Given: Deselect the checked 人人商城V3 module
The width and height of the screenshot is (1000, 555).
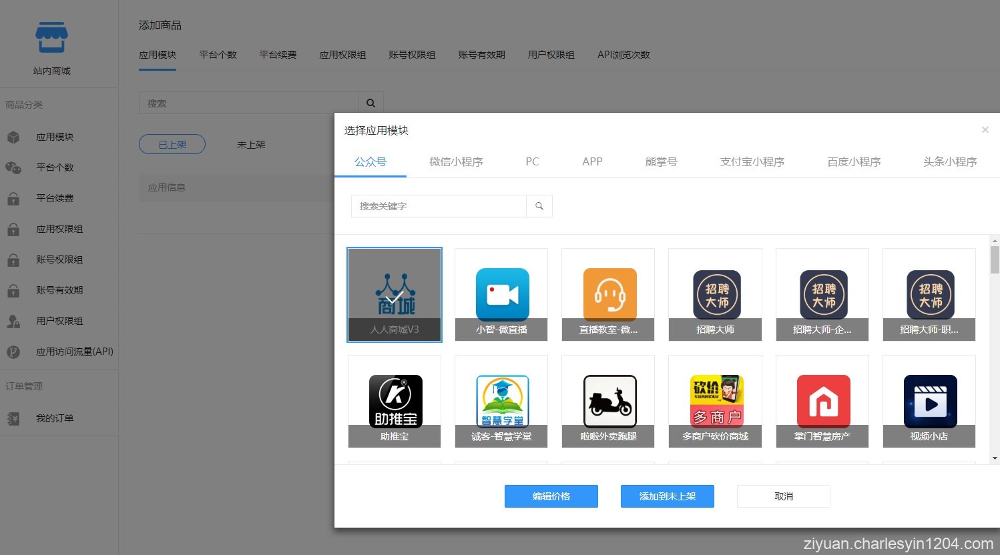Looking at the screenshot, I should pos(394,294).
